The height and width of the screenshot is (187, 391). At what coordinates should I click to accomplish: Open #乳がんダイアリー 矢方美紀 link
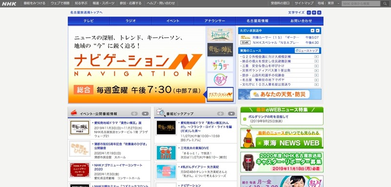[200, 167]
